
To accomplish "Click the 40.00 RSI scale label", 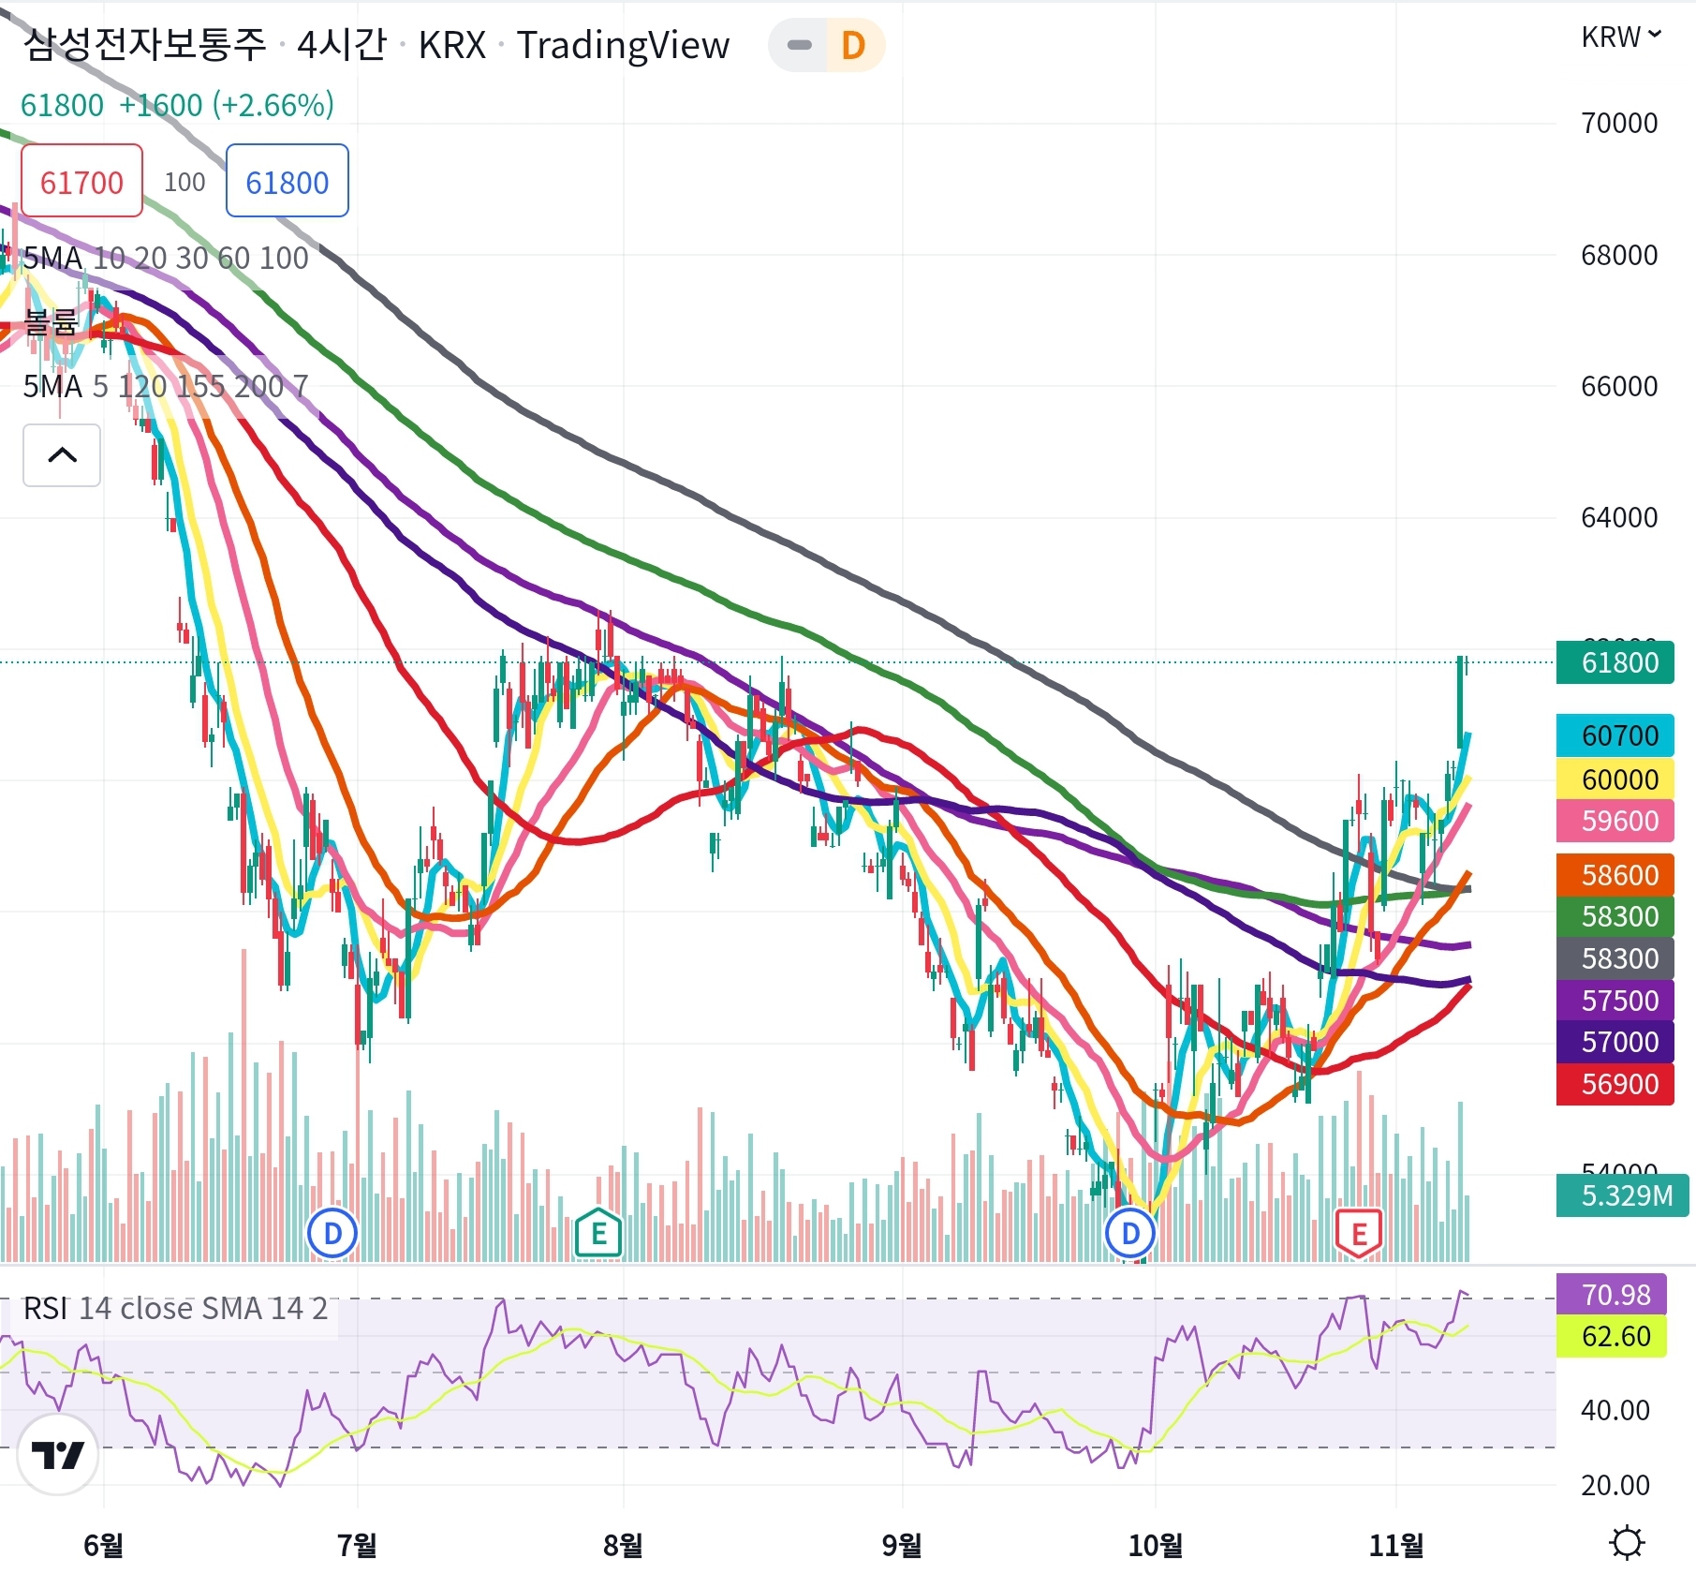I will click(x=1615, y=1410).
